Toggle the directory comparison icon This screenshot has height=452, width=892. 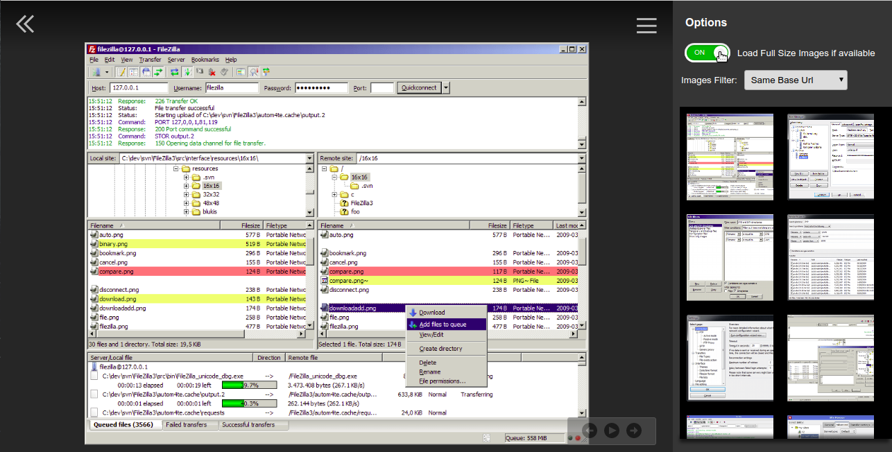[254, 71]
